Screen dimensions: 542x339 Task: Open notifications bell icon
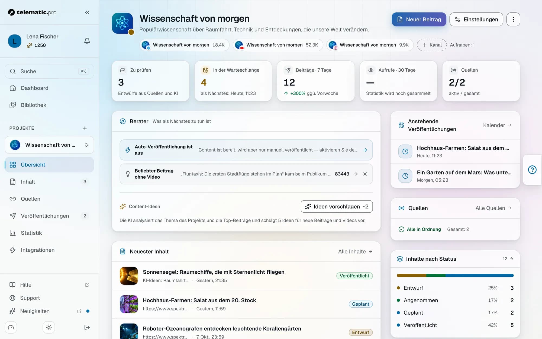coord(87,41)
